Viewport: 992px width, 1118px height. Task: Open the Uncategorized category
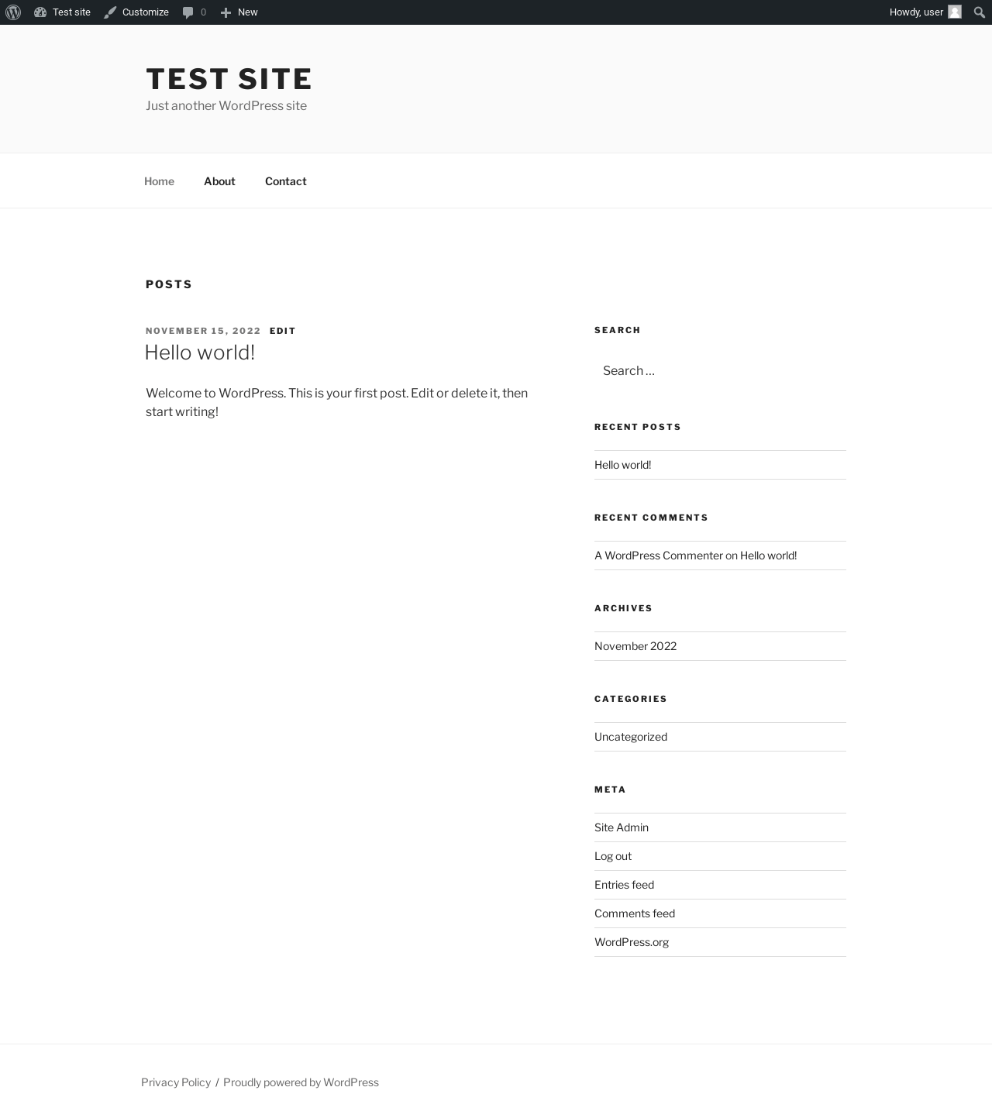[631, 737]
